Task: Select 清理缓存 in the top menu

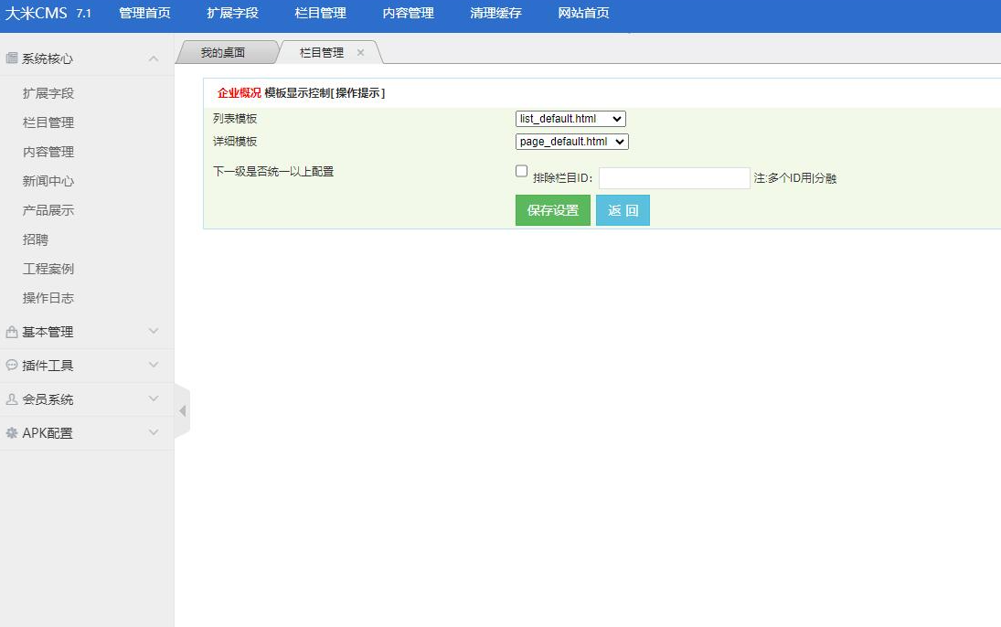Action: tap(495, 14)
